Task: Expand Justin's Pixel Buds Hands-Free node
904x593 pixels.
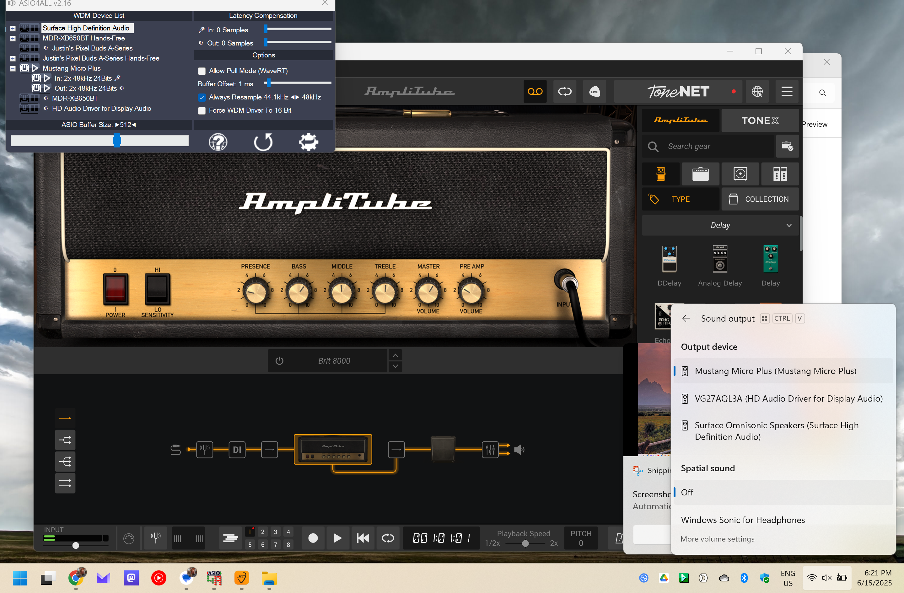Action: coord(13,58)
